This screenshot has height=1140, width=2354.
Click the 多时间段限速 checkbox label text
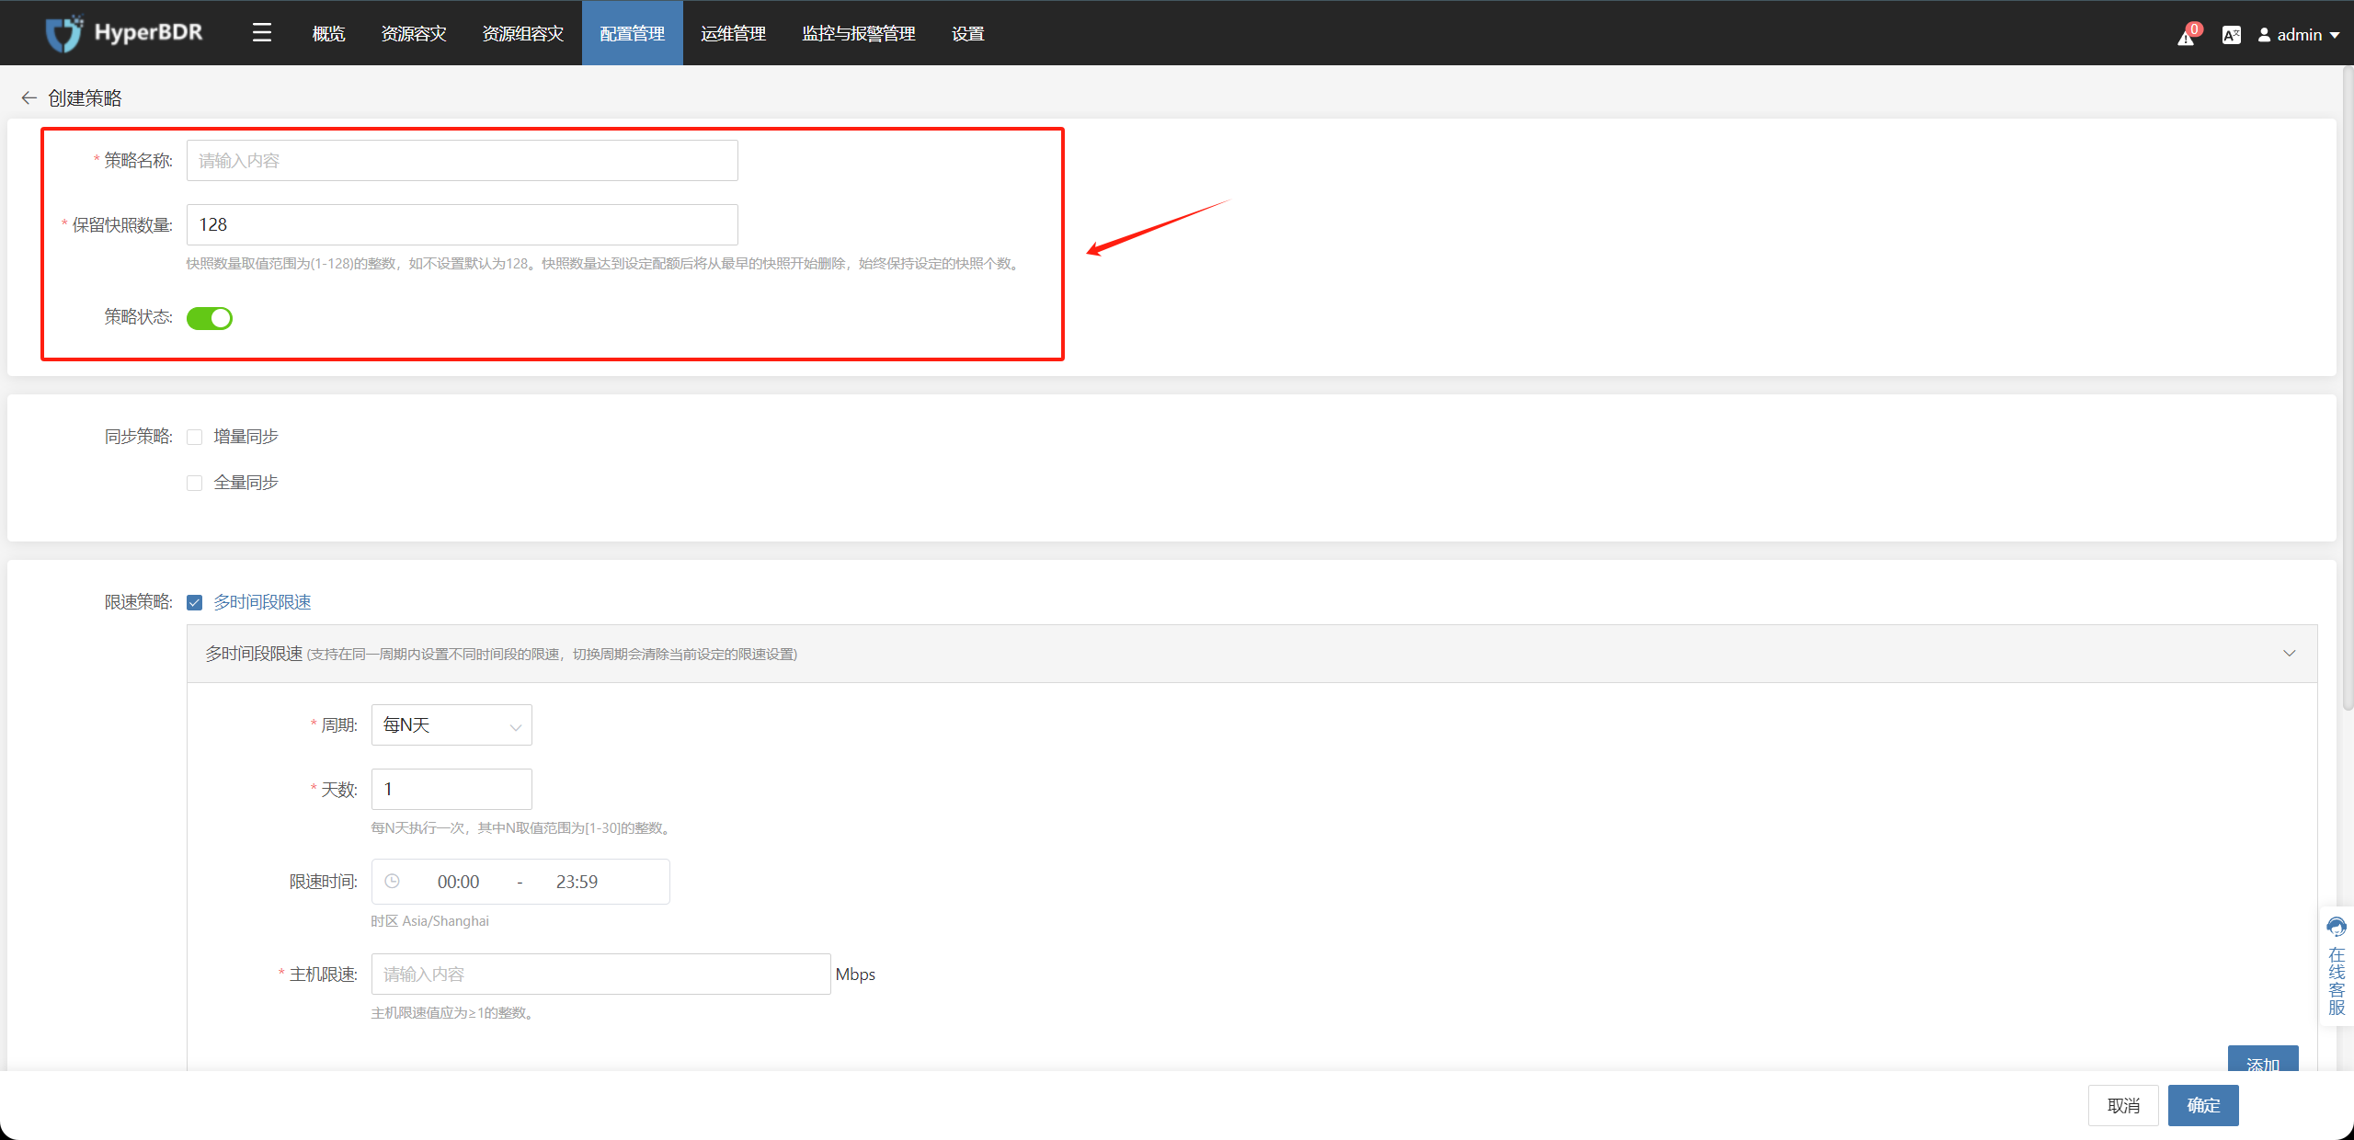tap(262, 602)
